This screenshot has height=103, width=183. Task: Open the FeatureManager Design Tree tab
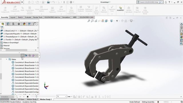click(3, 24)
